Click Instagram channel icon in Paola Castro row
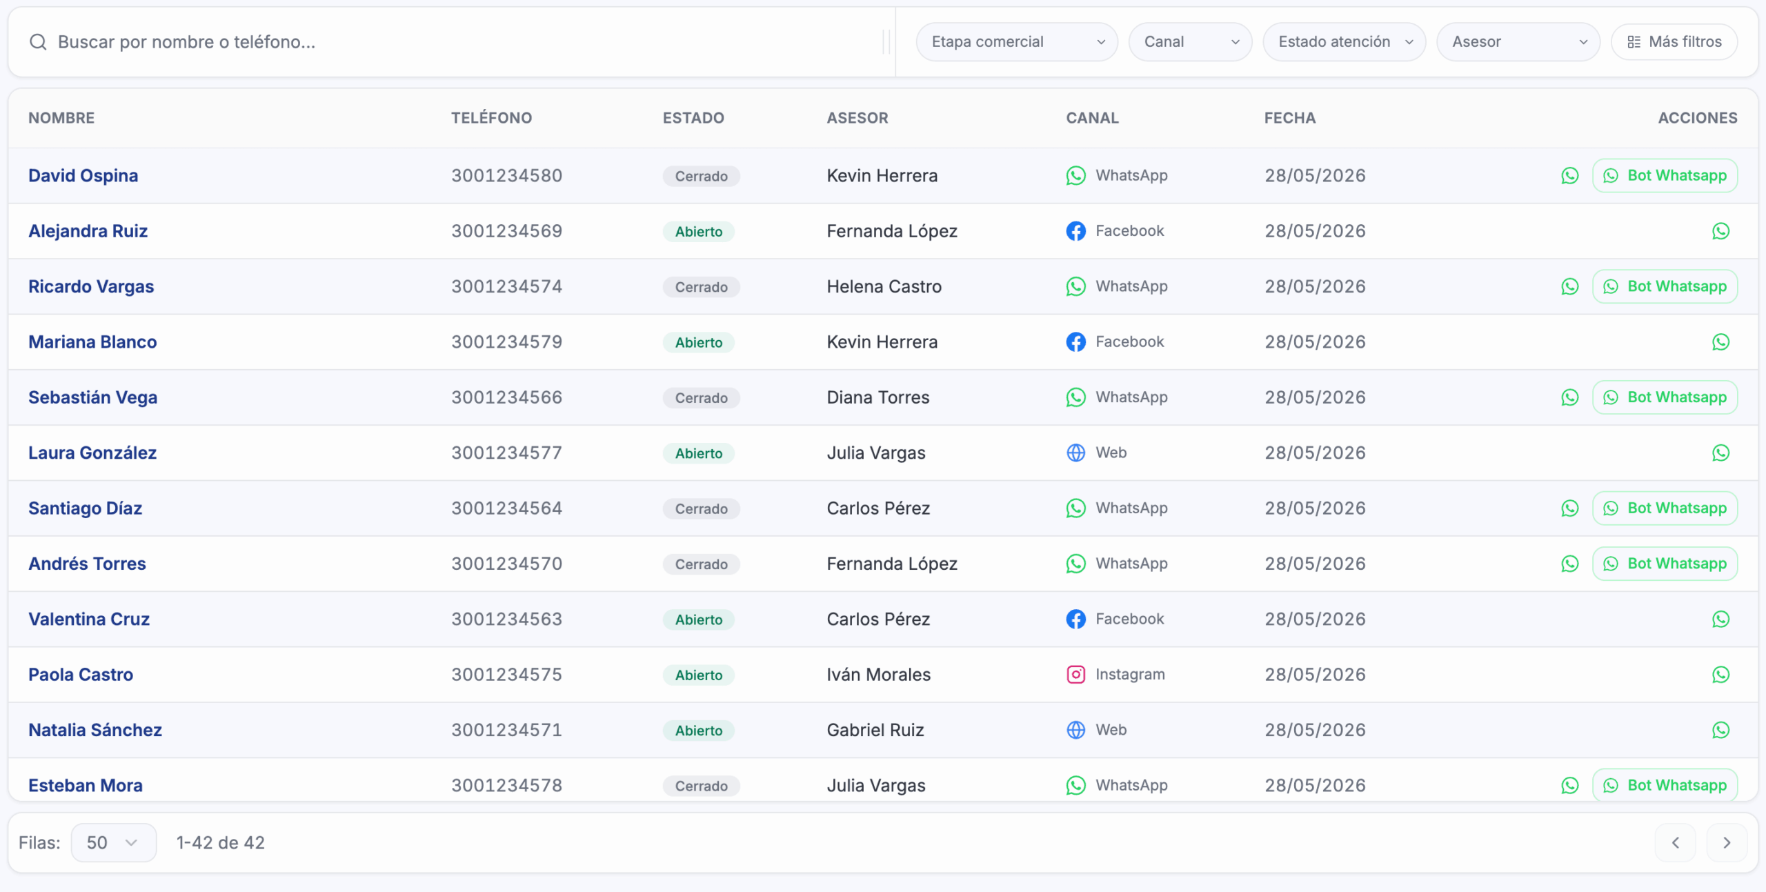The image size is (1766, 892). point(1075,675)
